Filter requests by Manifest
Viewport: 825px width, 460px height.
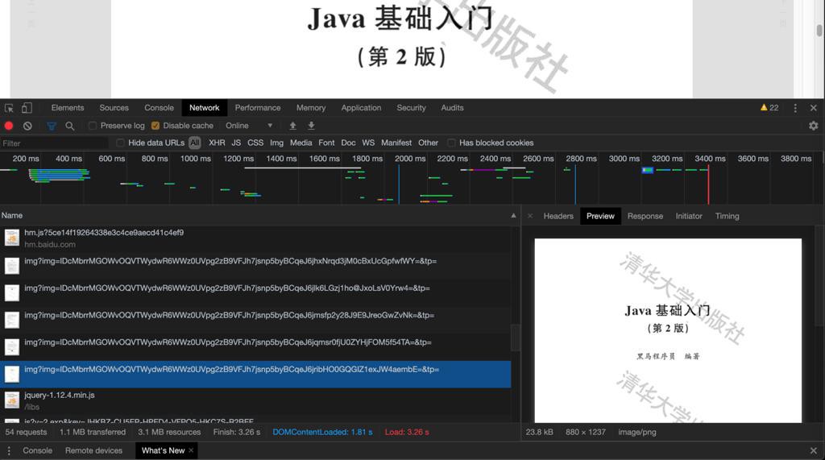click(x=396, y=143)
